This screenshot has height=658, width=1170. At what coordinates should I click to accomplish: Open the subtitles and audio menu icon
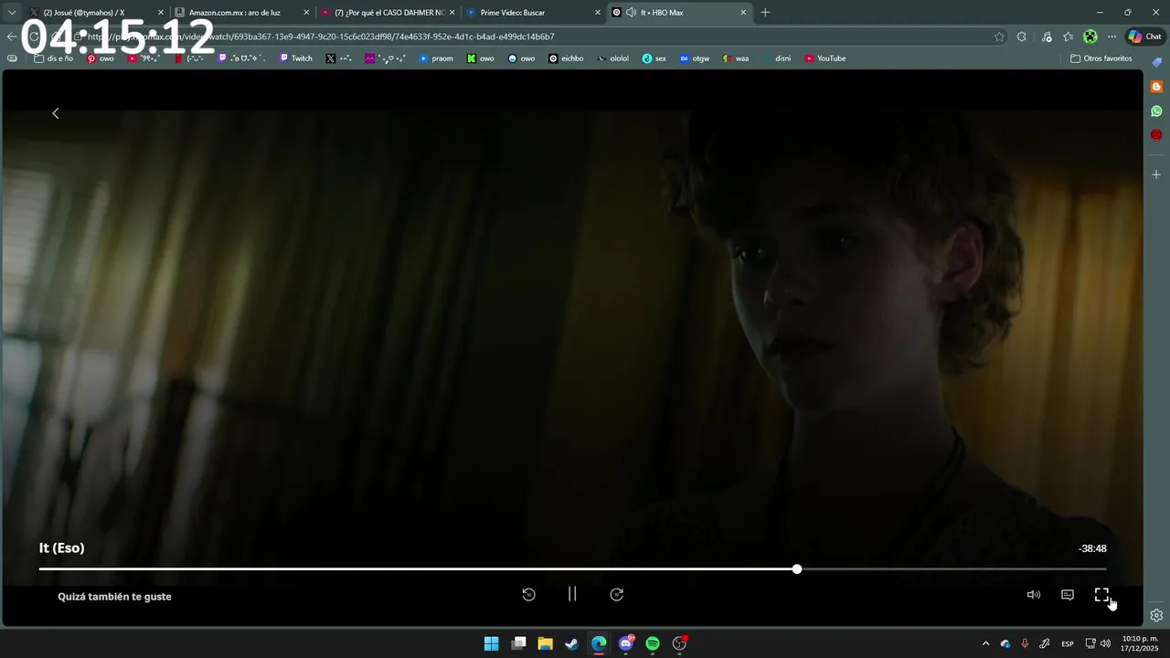[x=1067, y=594]
